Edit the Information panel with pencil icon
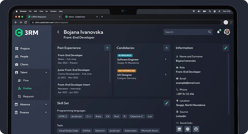Viewport: 248px width, 134px height. [226, 48]
